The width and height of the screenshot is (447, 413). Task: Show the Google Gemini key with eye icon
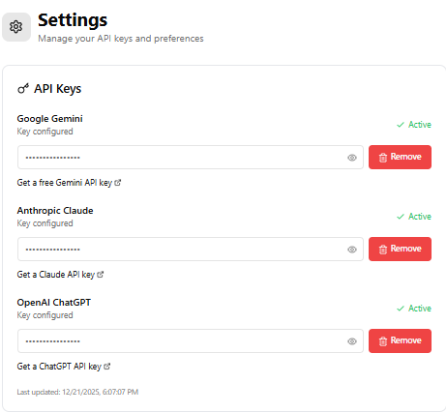point(352,158)
